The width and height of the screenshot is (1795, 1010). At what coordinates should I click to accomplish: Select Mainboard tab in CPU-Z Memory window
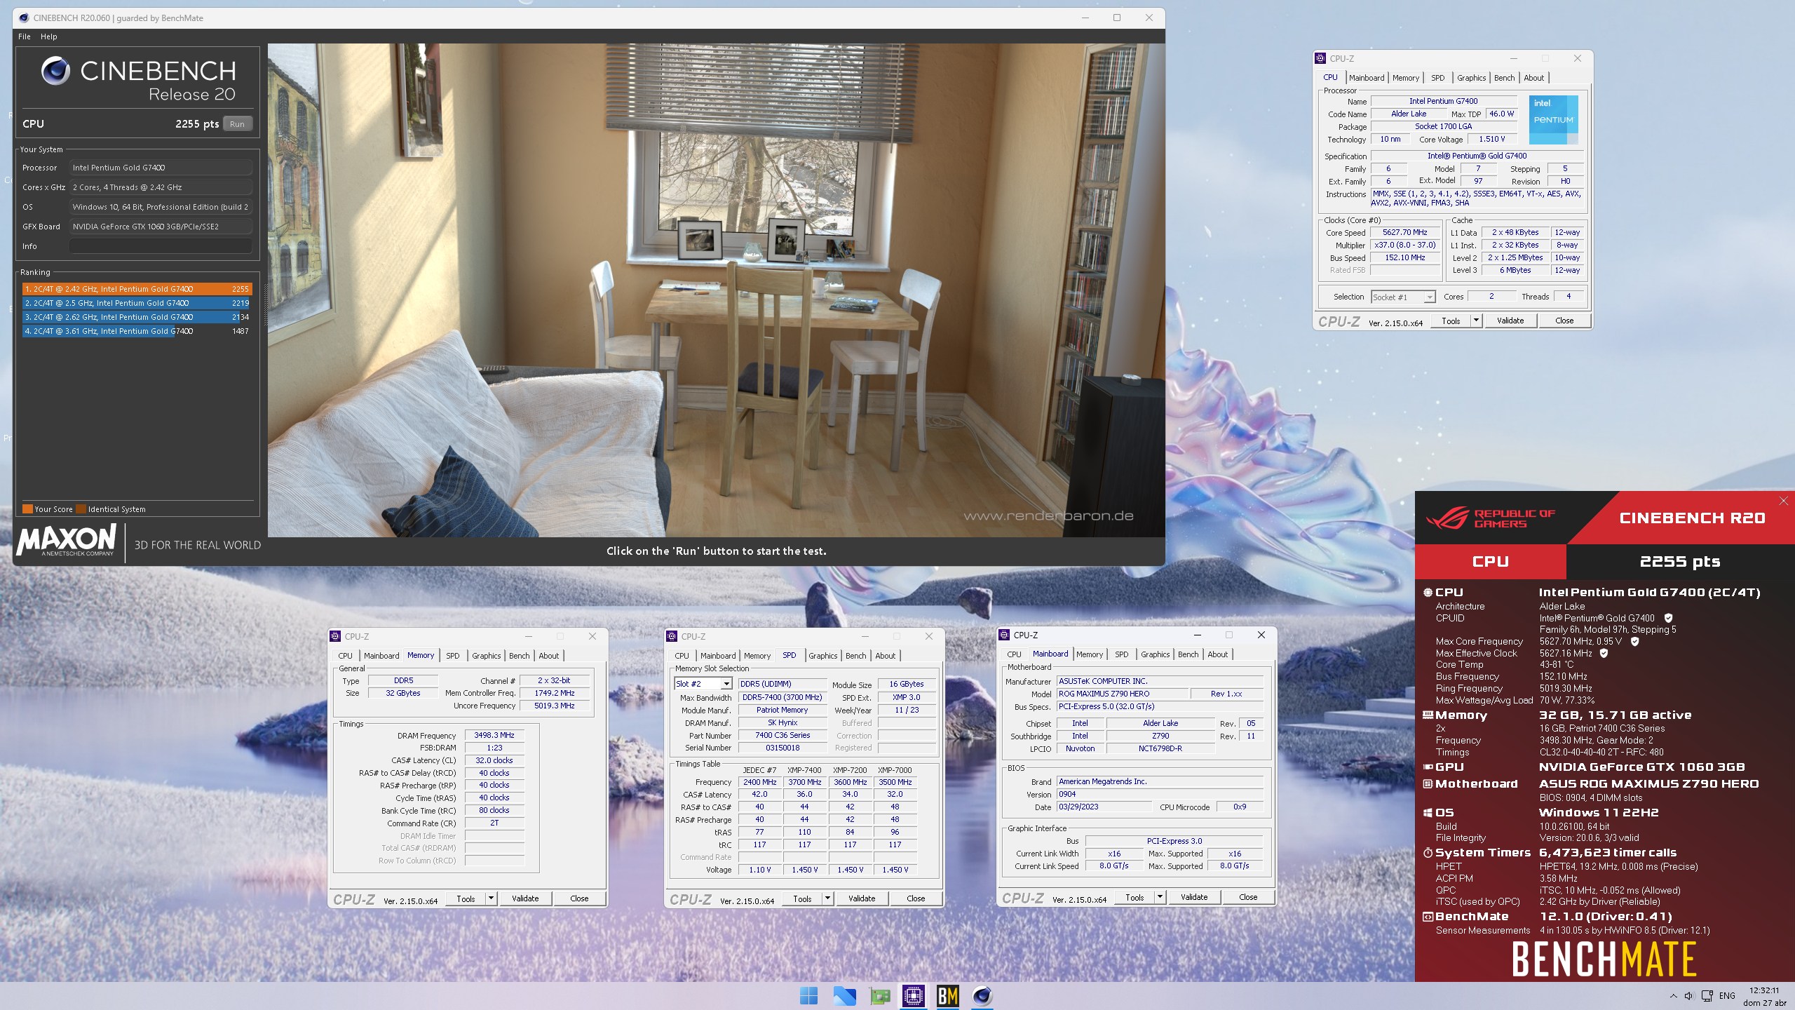381,656
